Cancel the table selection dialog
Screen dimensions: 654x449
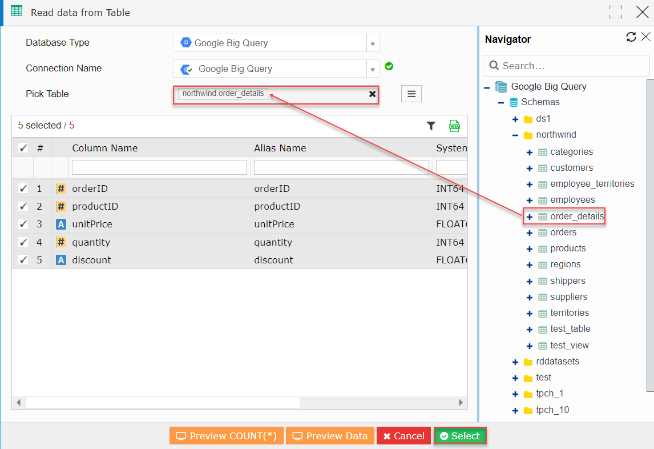tap(403, 436)
